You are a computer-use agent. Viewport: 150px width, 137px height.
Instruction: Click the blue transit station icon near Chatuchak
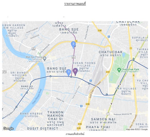[109, 37]
